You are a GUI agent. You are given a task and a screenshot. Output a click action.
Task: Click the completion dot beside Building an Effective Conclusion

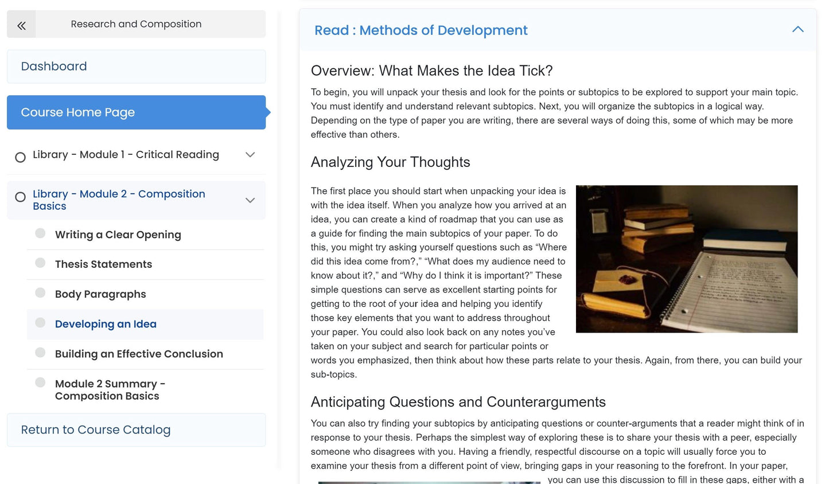coord(40,352)
